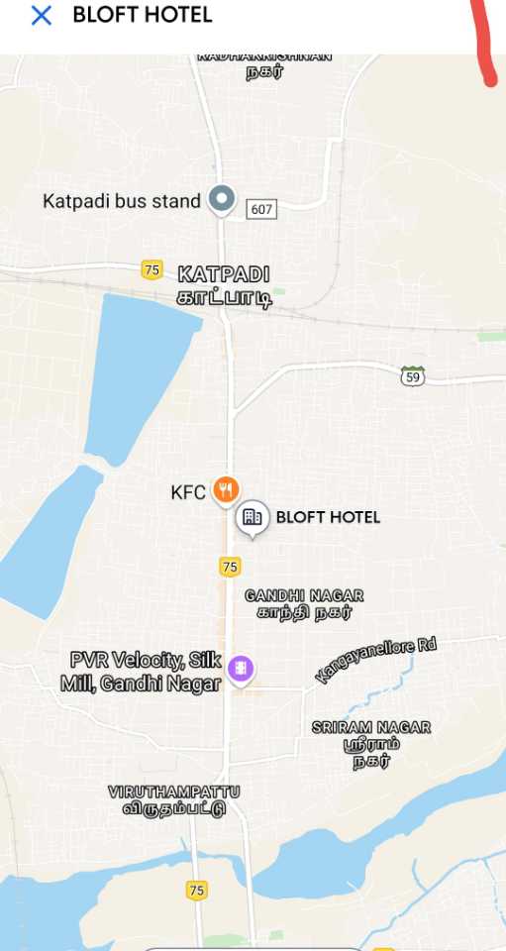Select the 75 shield near the river
This screenshot has height=951, width=506.
point(196,891)
